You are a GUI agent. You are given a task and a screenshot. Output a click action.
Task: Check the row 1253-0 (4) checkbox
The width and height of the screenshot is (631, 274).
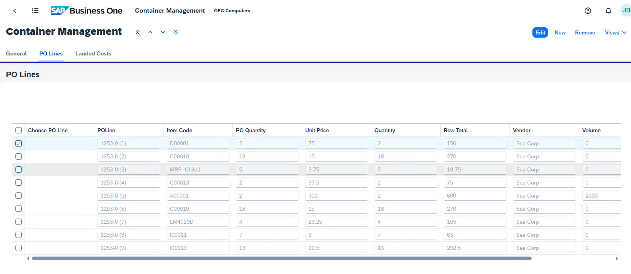(19, 183)
